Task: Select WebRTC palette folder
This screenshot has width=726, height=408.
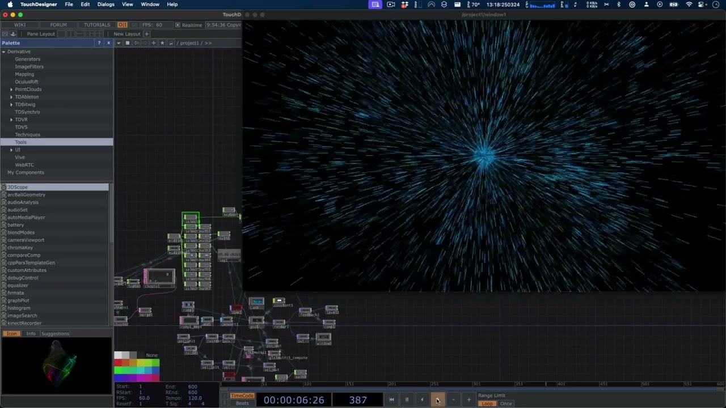Action: 24,165
